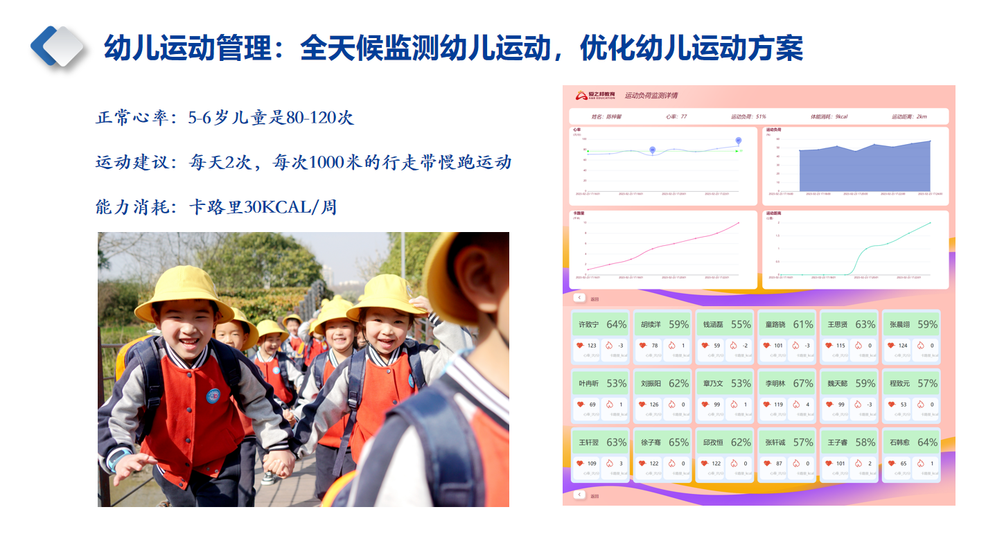Click the heart icon on 邱孜恒's card
Viewport: 995px width, 559px height.
tap(705, 463)
